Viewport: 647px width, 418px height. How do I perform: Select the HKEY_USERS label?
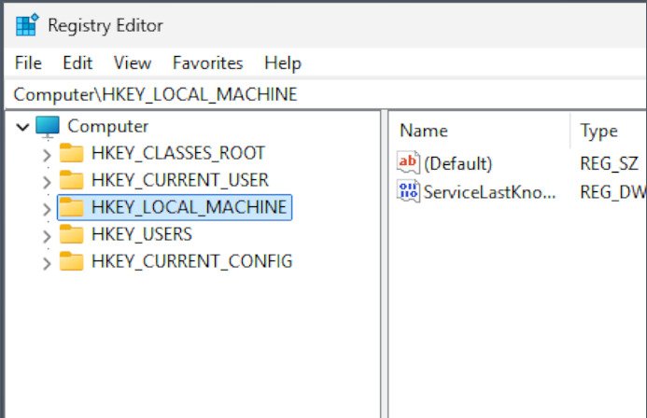coord(142,234)
